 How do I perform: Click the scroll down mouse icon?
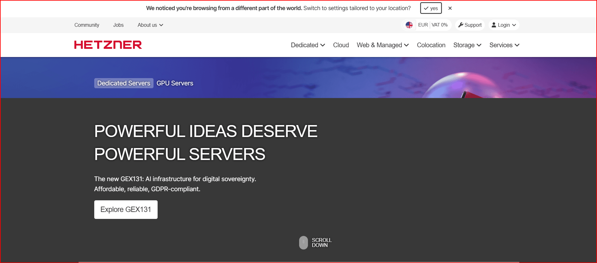303,243
